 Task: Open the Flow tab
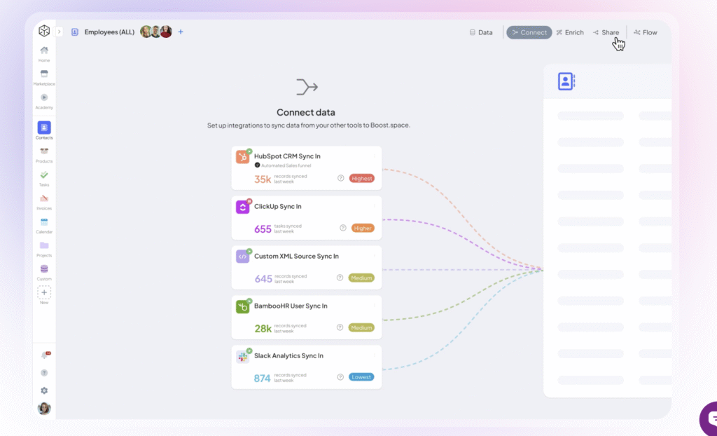pyautogui.click(x=645, y=32)
